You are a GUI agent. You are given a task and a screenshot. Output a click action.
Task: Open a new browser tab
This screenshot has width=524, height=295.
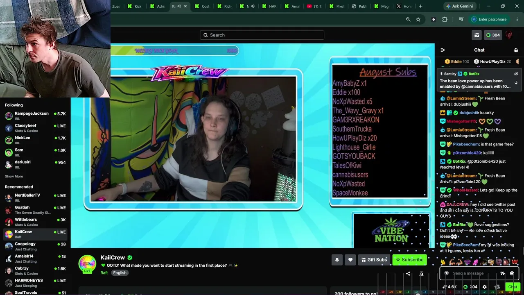click(x=420, y=6)
